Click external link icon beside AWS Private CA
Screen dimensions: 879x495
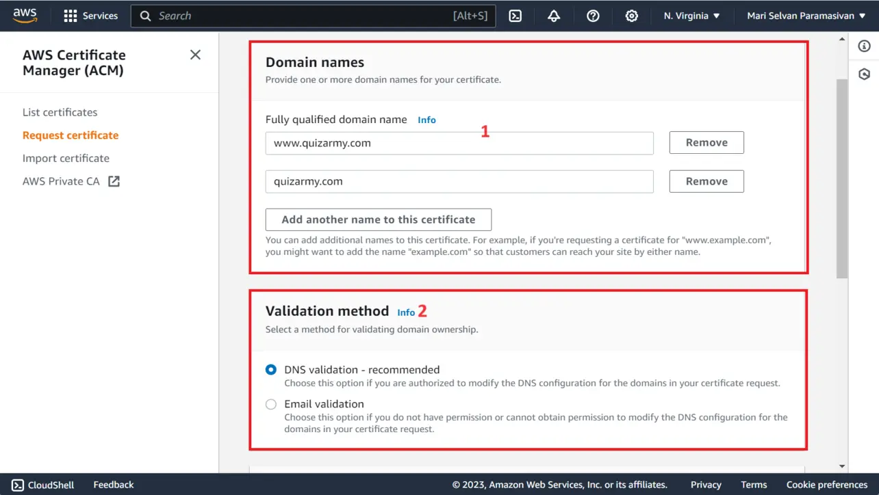(x=114, y=181)
